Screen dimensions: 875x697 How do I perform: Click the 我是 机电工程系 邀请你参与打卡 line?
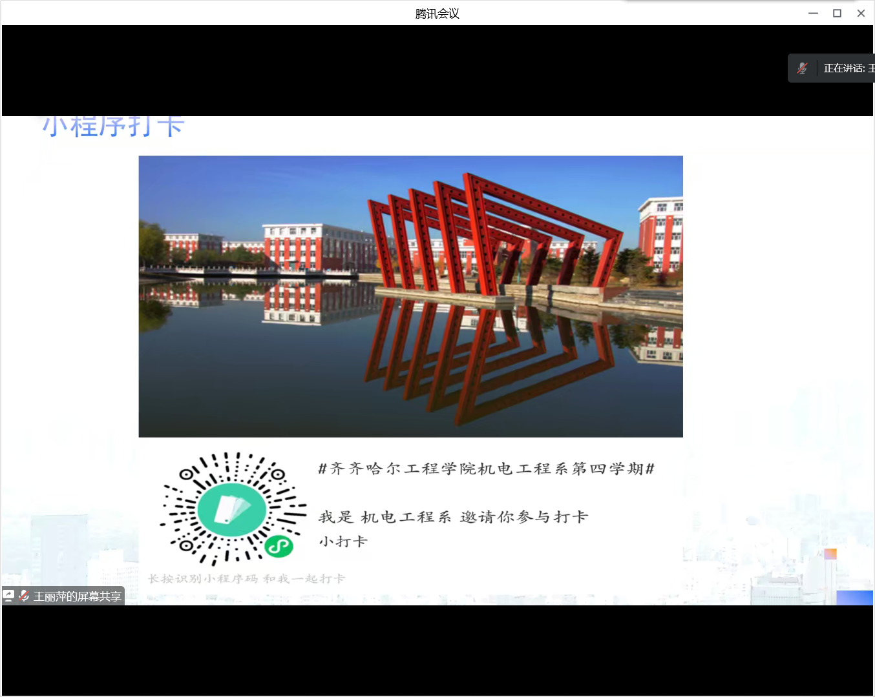pos(453,517)
